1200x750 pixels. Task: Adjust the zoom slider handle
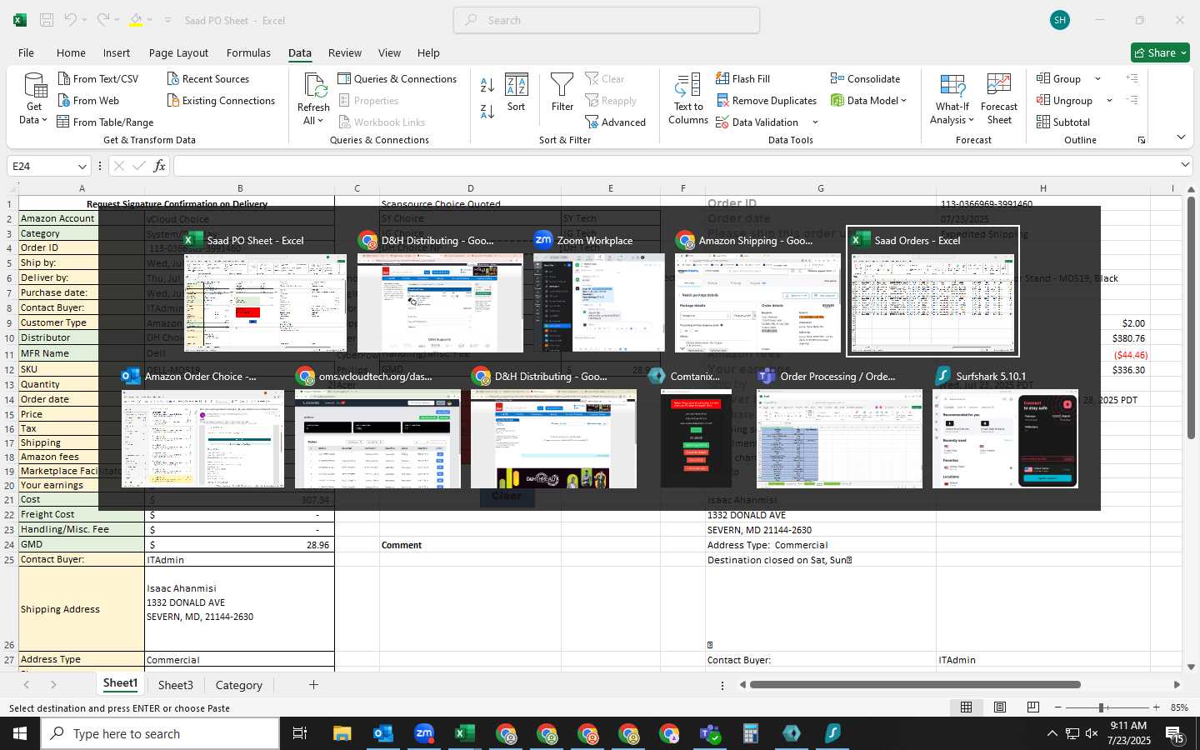pyautogui.click(x=1102, y=707)
